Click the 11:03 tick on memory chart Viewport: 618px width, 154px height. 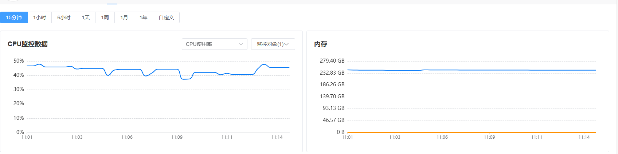tap(395, 137)
